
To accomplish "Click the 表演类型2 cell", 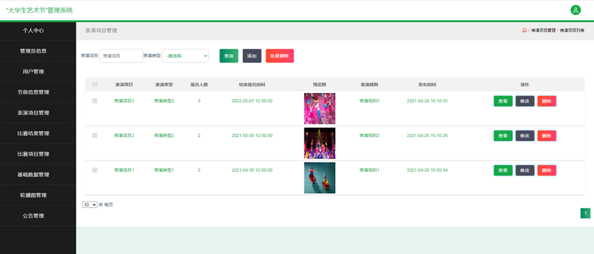I will tap(164, 136).
